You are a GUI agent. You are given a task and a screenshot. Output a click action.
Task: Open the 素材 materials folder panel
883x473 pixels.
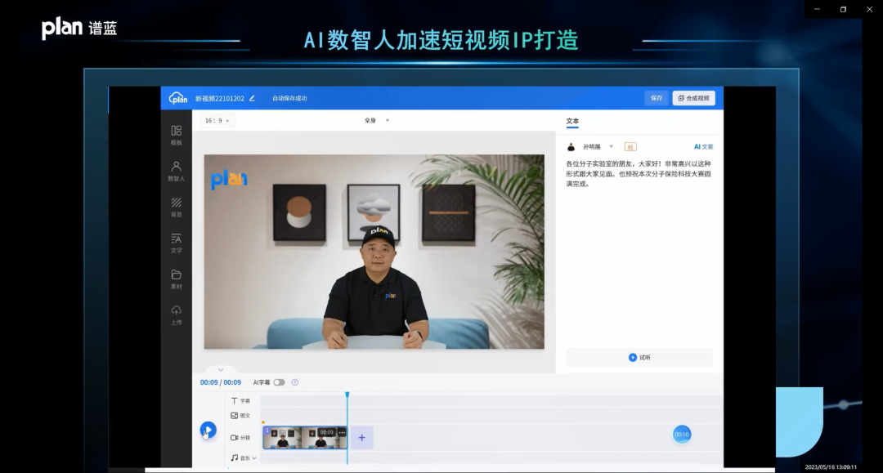177,279
